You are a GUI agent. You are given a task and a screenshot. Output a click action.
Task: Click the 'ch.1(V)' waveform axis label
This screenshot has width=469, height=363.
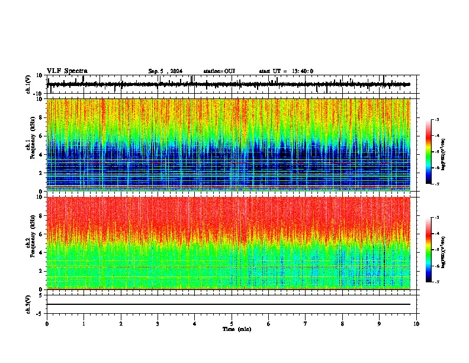click(28, 84)
